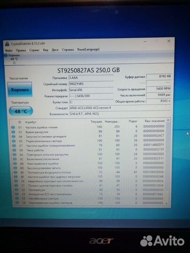The image size is (190, 253).
Task: Click the Raw-значения column header
Action: (x=154, y=121)
